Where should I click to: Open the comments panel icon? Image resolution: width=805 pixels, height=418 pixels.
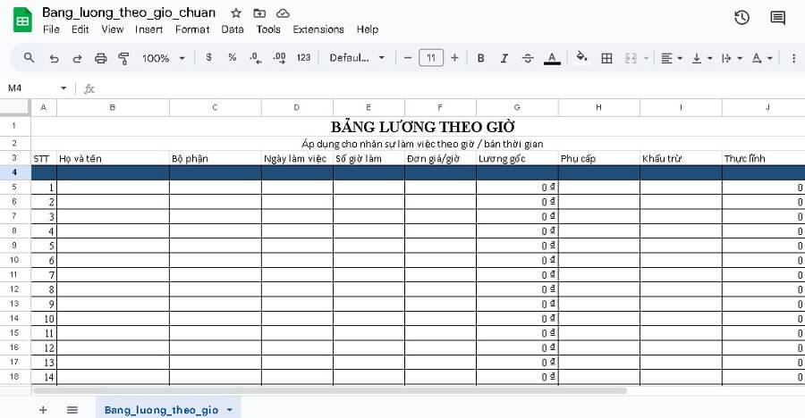pyautogui.click(x=778, y=18)
